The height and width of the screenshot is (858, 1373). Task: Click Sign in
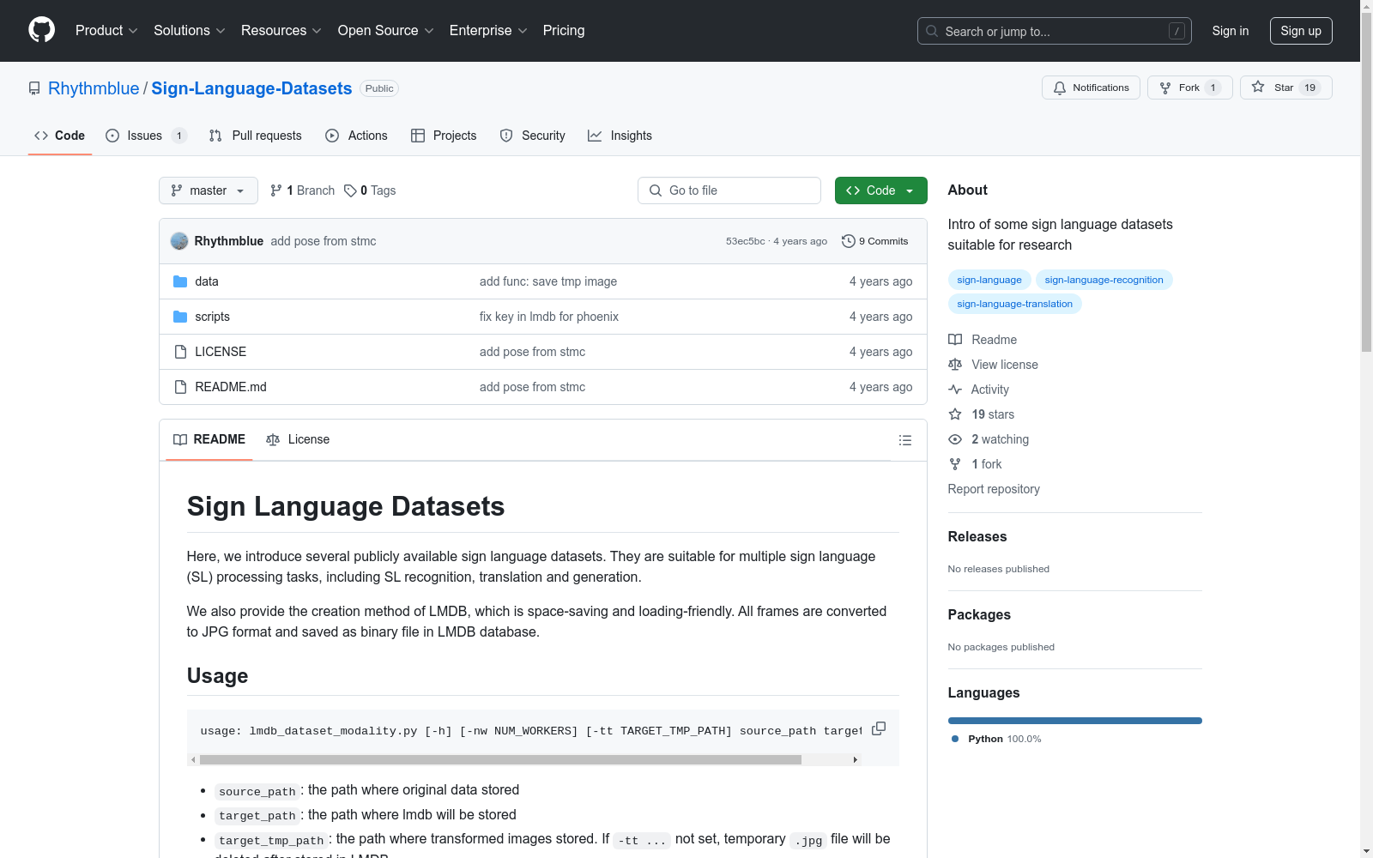(x=1231, y=31)
